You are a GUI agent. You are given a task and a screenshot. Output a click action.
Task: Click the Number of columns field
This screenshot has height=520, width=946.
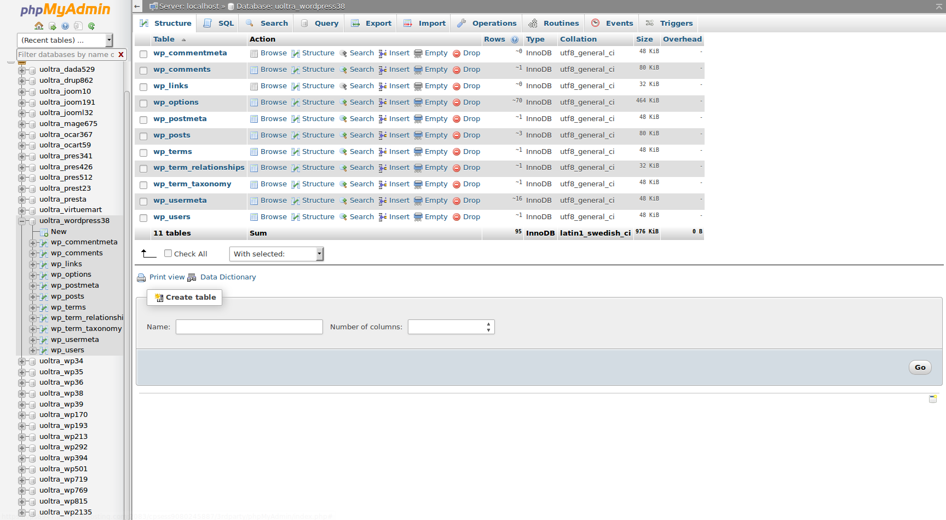(451, 327)
